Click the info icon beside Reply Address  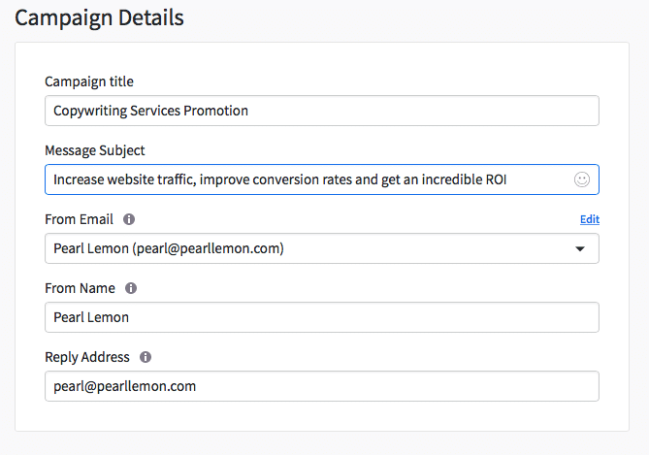(x=146, y=357)
